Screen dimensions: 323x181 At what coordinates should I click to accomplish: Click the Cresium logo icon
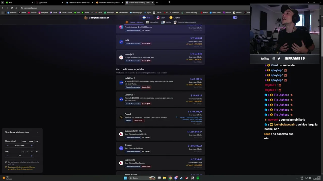pyautogui.click(x=121, y=148)
